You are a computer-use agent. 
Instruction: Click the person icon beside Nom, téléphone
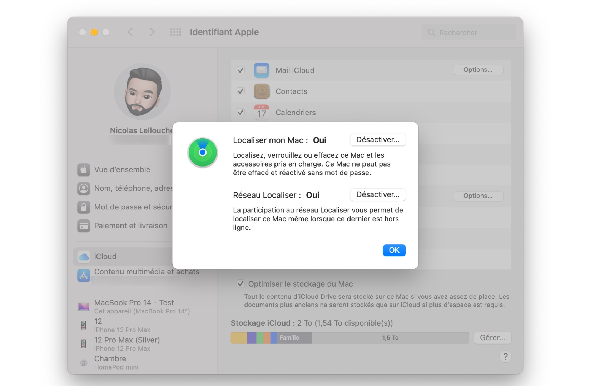84,188
